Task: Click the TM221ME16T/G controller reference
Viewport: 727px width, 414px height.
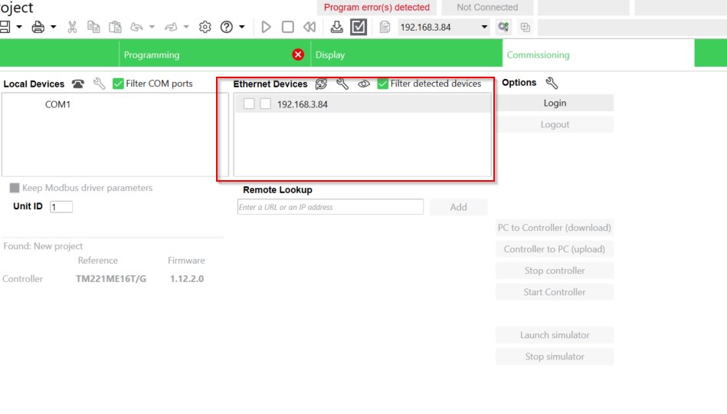Action: (x=111, y=279)
